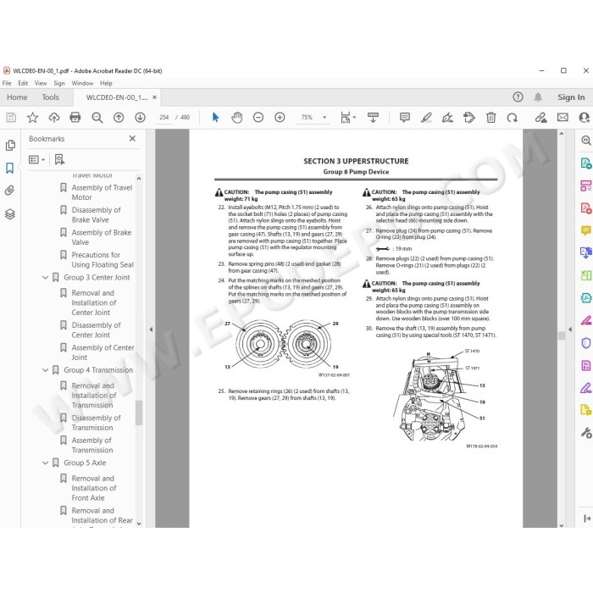Collapse the right tools pane arrow
The image size is (593, 593).
click(570, 330)
